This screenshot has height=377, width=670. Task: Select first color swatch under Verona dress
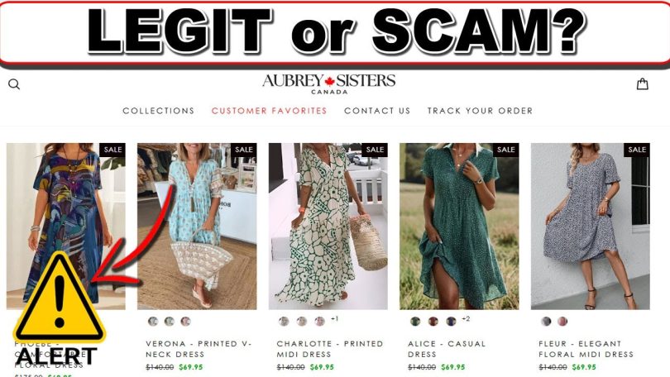click(x=153, y=321)
